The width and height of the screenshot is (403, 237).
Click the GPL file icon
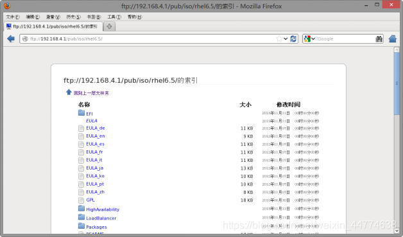(81, 200)
